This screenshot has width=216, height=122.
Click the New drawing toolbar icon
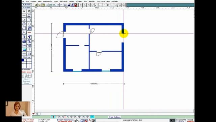pos(36,5)
